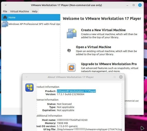Click the Create a New Virtual Machine icon

click(72, 33)
